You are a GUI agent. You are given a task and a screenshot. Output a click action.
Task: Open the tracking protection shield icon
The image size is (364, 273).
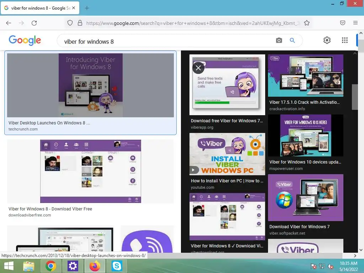coord(70,23)
